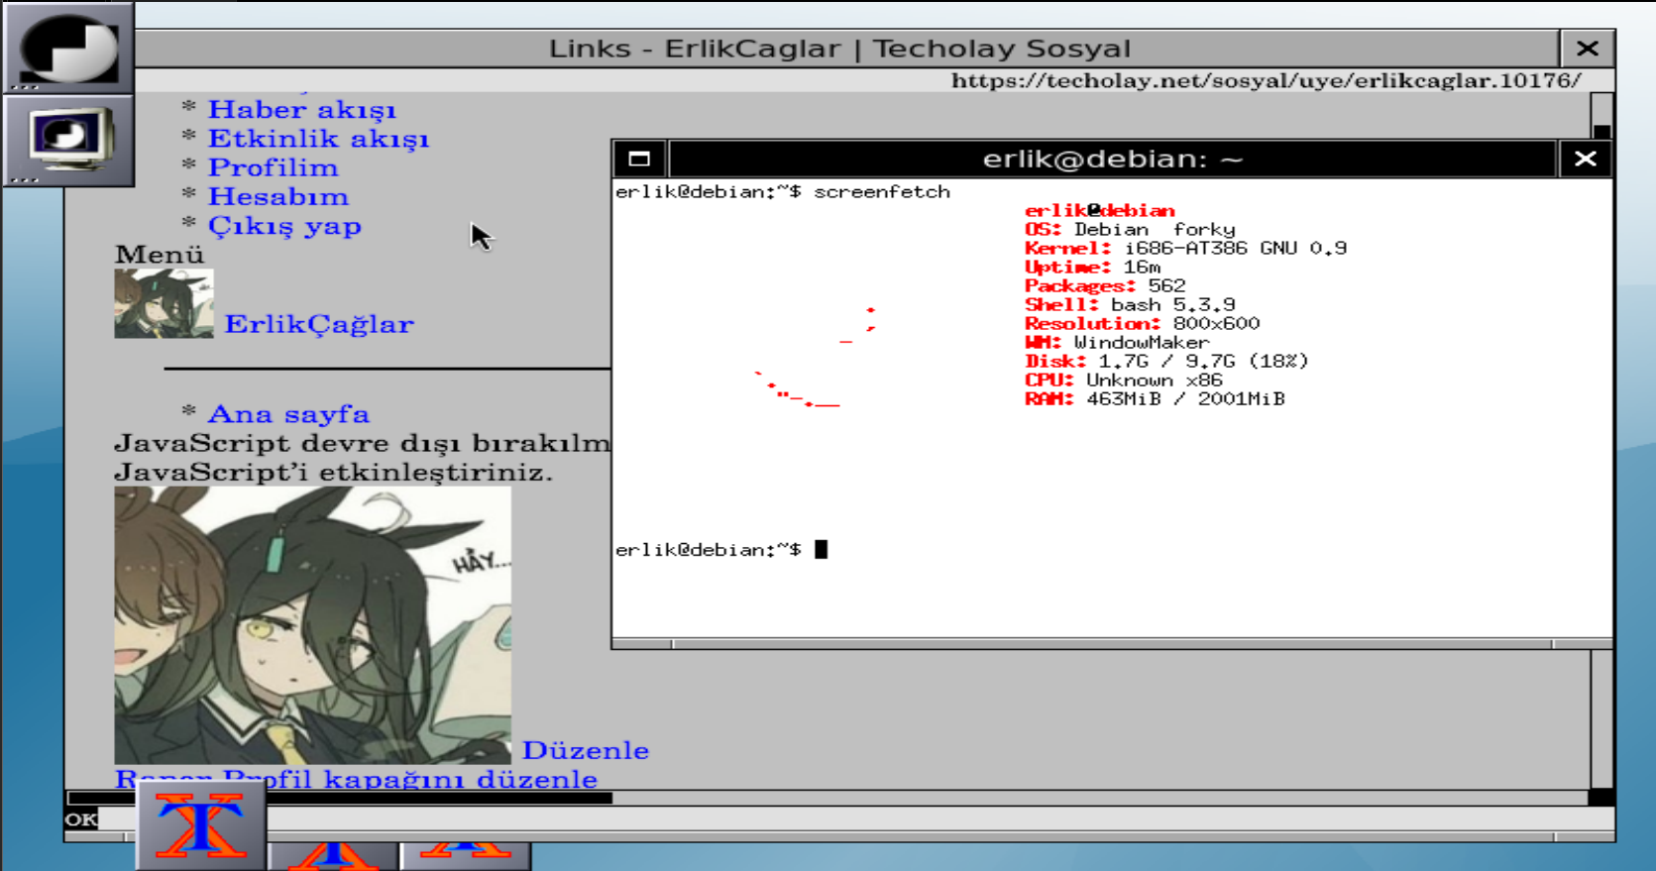Click the JavaScript'i etkinleştiriniz message
1656x871 pixels.
334,473
